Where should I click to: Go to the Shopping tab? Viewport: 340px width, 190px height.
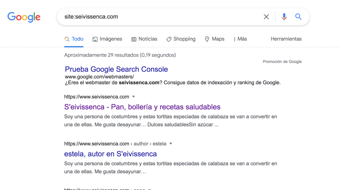tap(181, 39)
